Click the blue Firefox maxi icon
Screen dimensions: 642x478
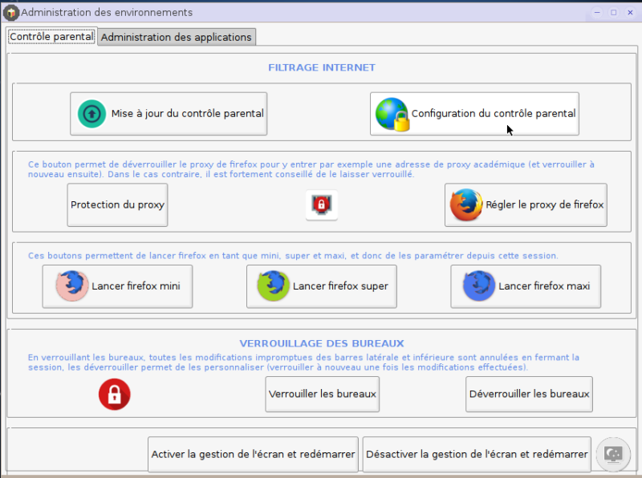tap(478, 286)
